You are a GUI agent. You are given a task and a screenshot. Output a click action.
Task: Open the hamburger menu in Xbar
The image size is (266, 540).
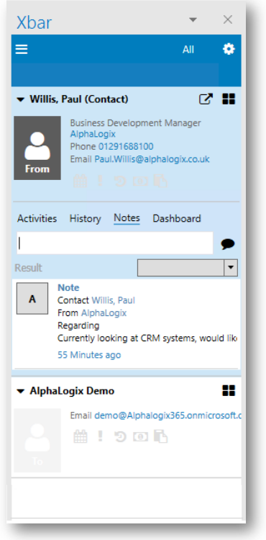(22, 49)
